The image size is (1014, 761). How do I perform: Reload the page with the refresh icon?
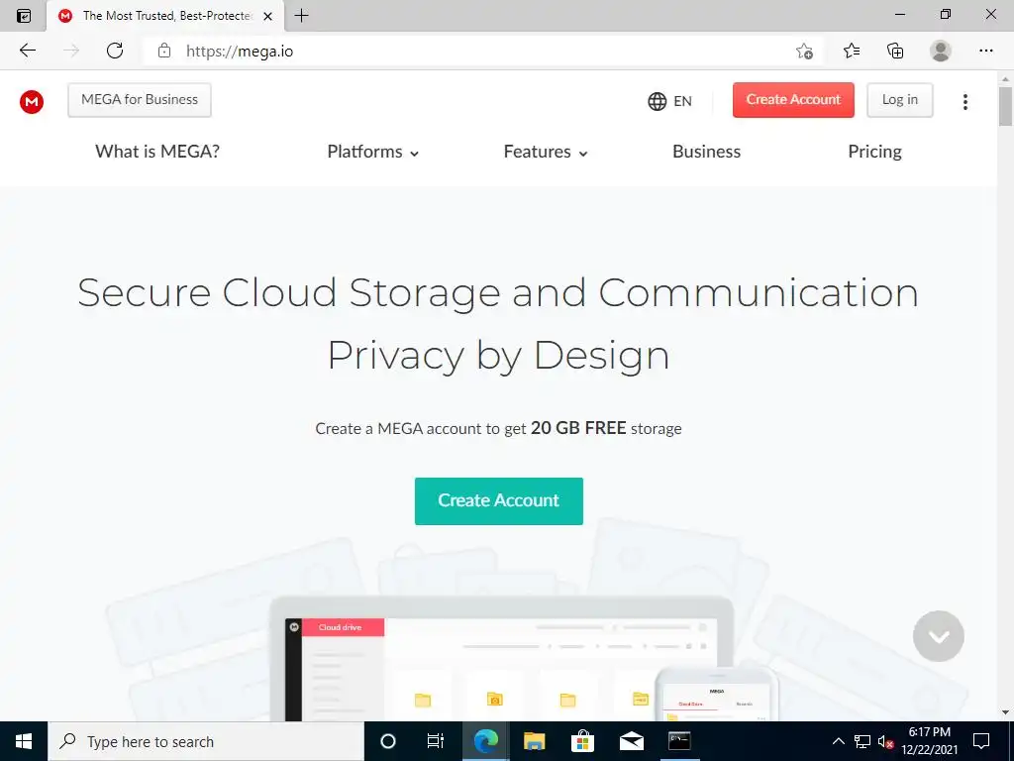tap(115, 51)
